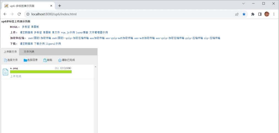
Task: Switch to the 上传新文件 tab
Action: tap(10, 52)
